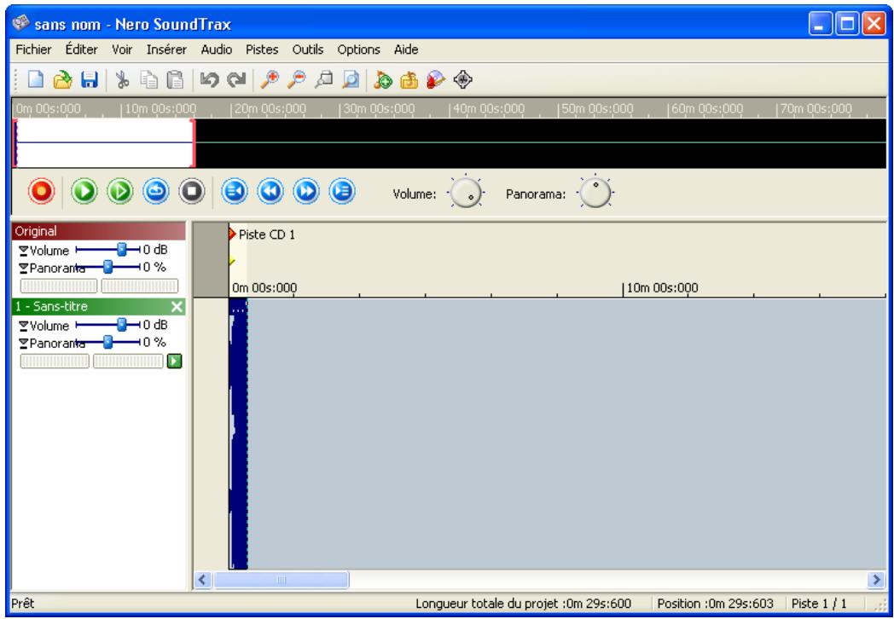Redo the action with the toolbar arrow
Screen dimensions: 894x619
click(x=236, y=79)
